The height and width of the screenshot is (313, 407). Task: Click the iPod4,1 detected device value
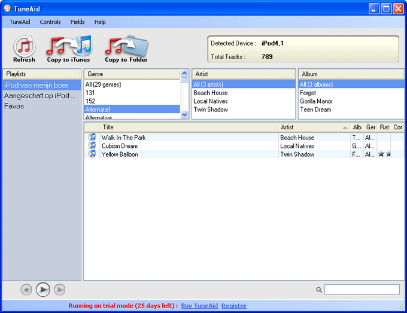272,43
